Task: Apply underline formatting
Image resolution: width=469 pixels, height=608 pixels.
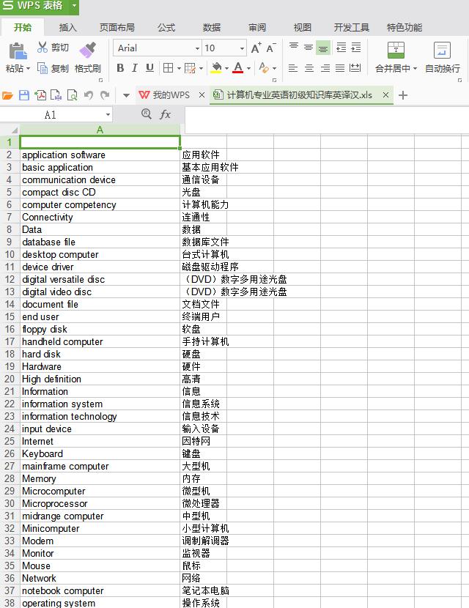Action: click(x=149, y=68)
